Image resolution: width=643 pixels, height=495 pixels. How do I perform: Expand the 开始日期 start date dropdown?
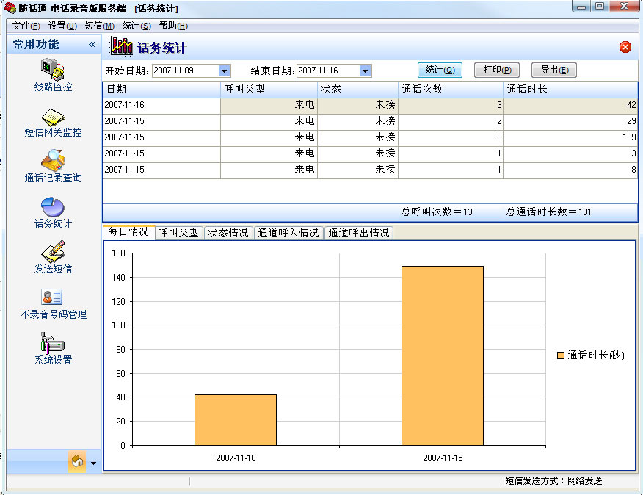click(x=225, y=71)
